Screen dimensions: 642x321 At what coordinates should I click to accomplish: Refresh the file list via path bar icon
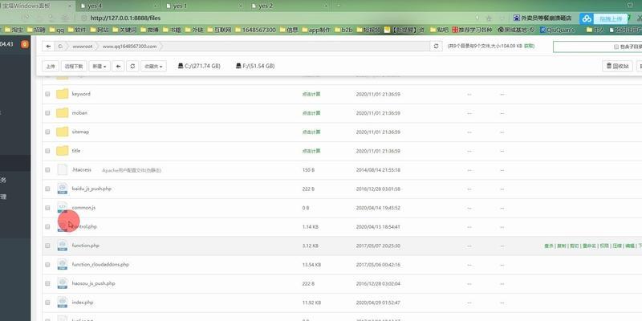coord(436,47)
